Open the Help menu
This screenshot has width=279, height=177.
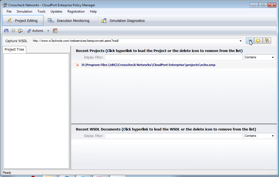click(x=93, y=11)
